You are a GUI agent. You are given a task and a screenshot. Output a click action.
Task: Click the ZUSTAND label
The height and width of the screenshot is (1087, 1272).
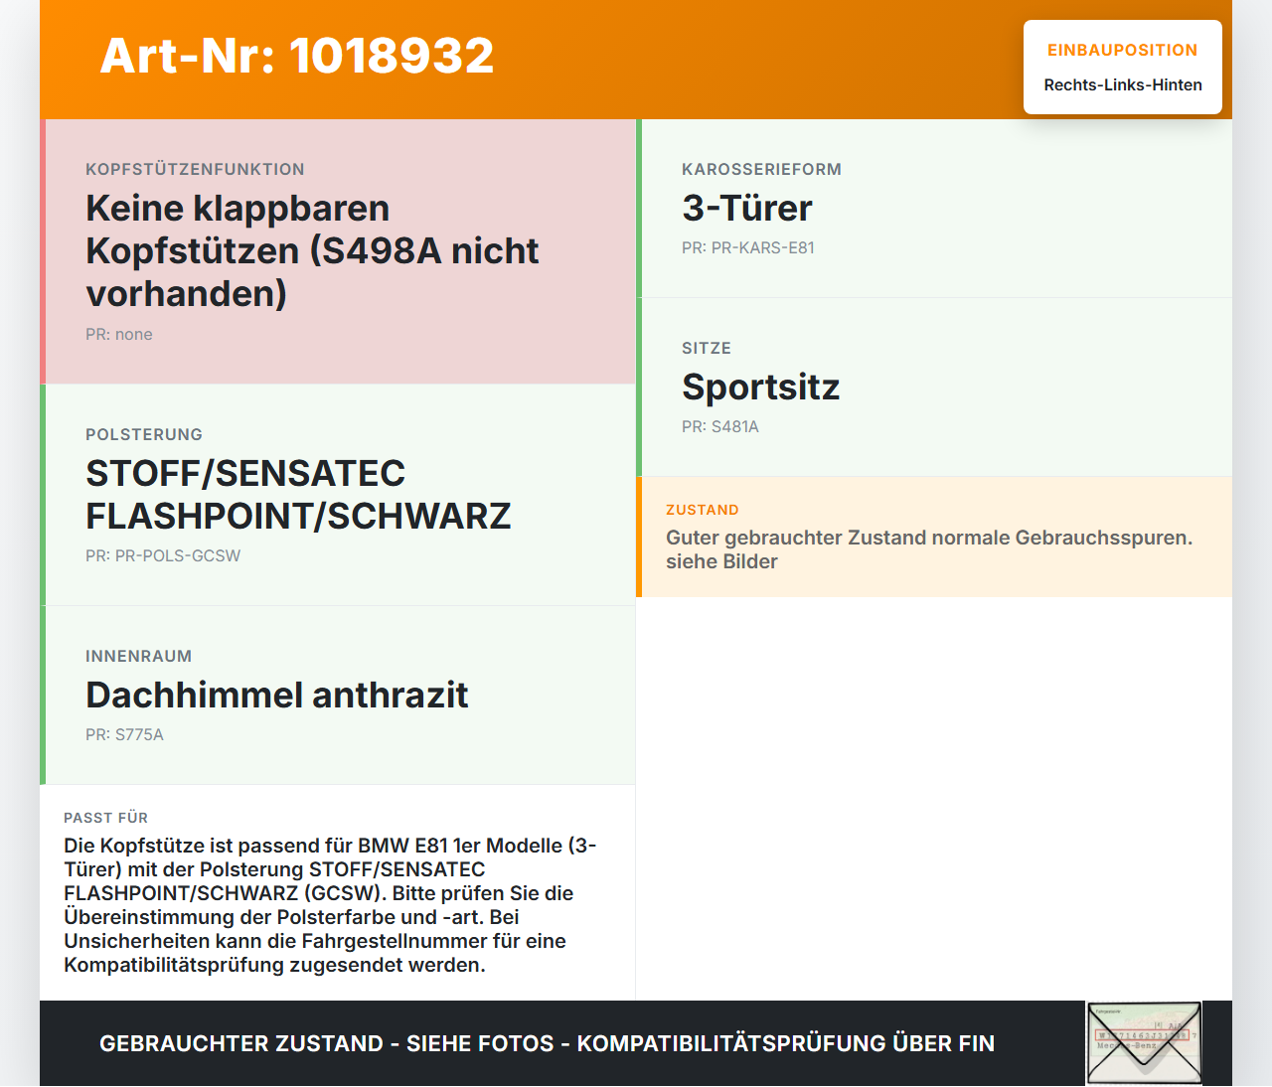pyautogui.click(x=703, y=511)
